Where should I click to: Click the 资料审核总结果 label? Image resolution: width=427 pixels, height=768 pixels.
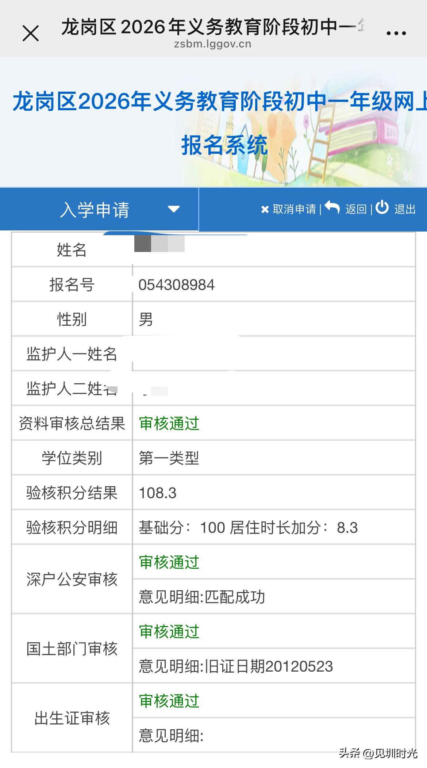point(72,424)
